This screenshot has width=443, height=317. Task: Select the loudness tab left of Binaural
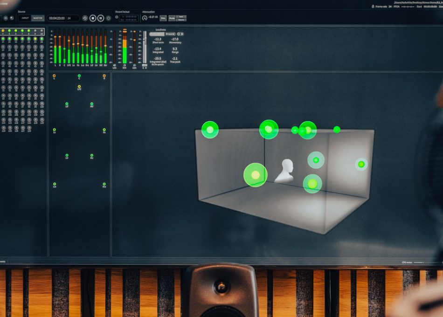(x=157, y=34)
